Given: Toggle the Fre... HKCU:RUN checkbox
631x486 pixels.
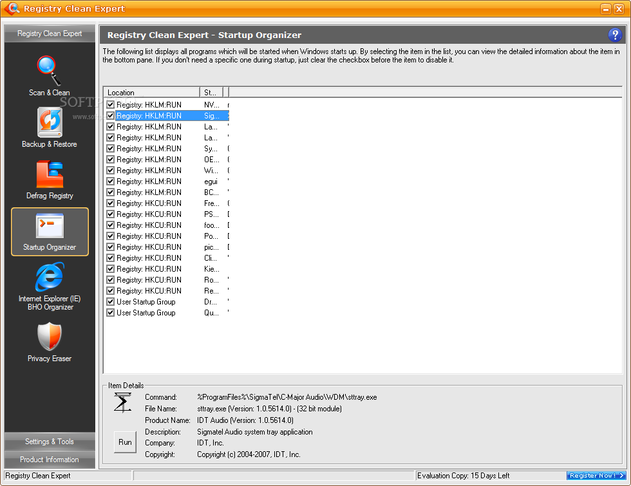Looking at the screenshot, I should coord(111,203).
